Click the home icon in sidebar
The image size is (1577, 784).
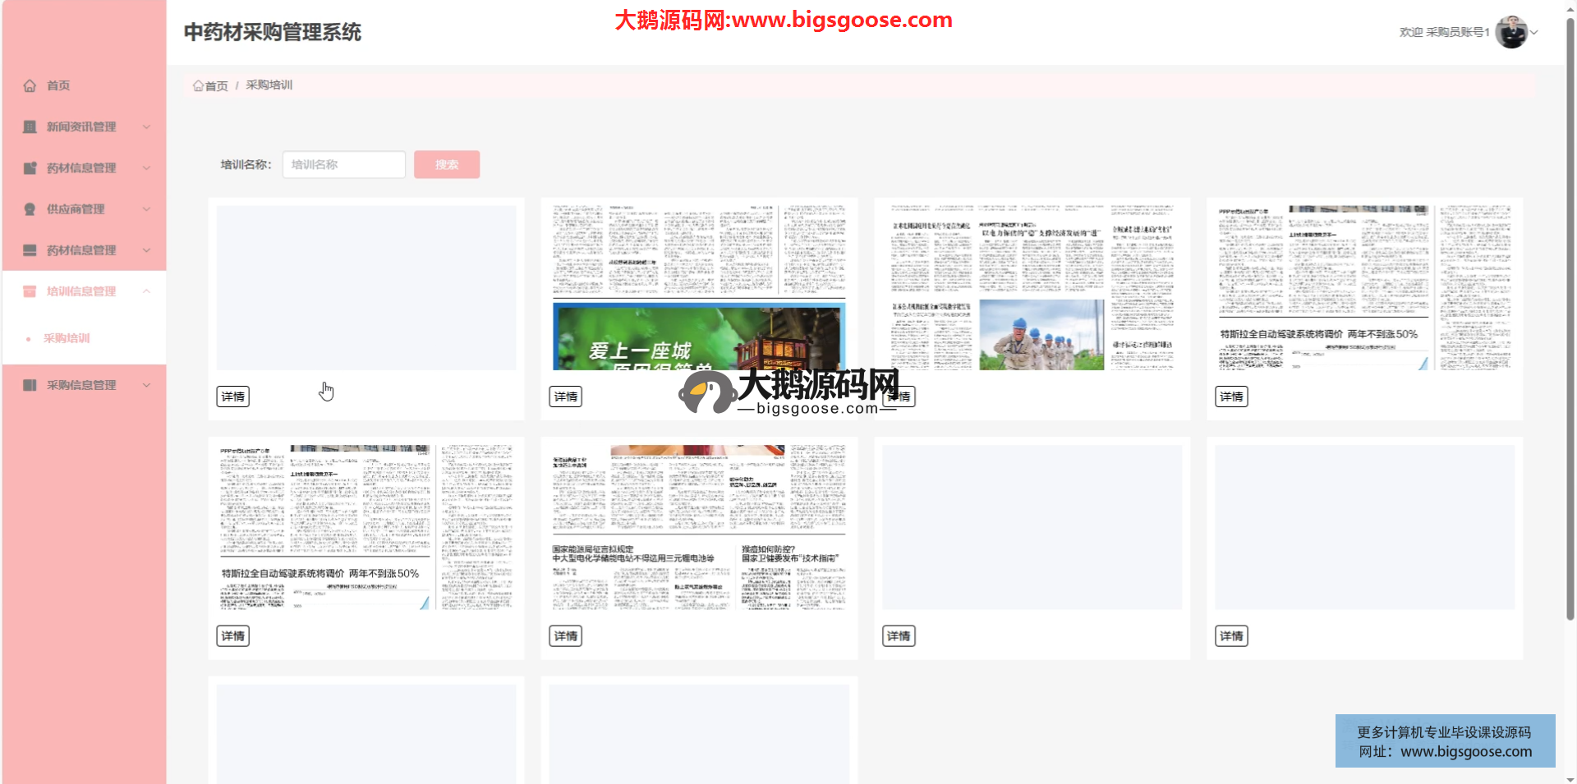[30, 85]
